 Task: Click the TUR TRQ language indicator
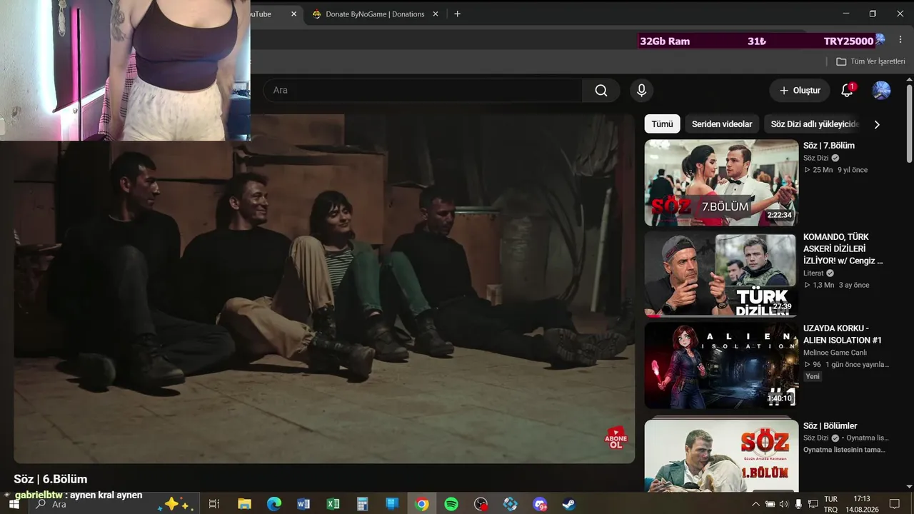click(830, 504)
